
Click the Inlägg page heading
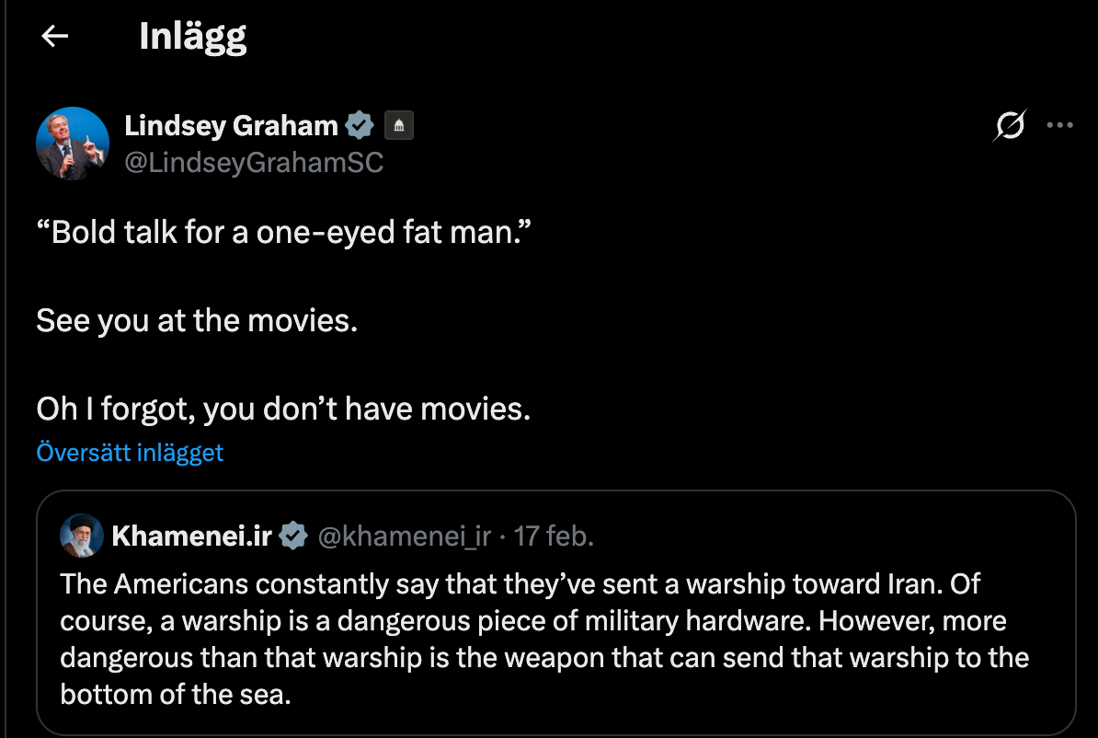pos(192,37)
